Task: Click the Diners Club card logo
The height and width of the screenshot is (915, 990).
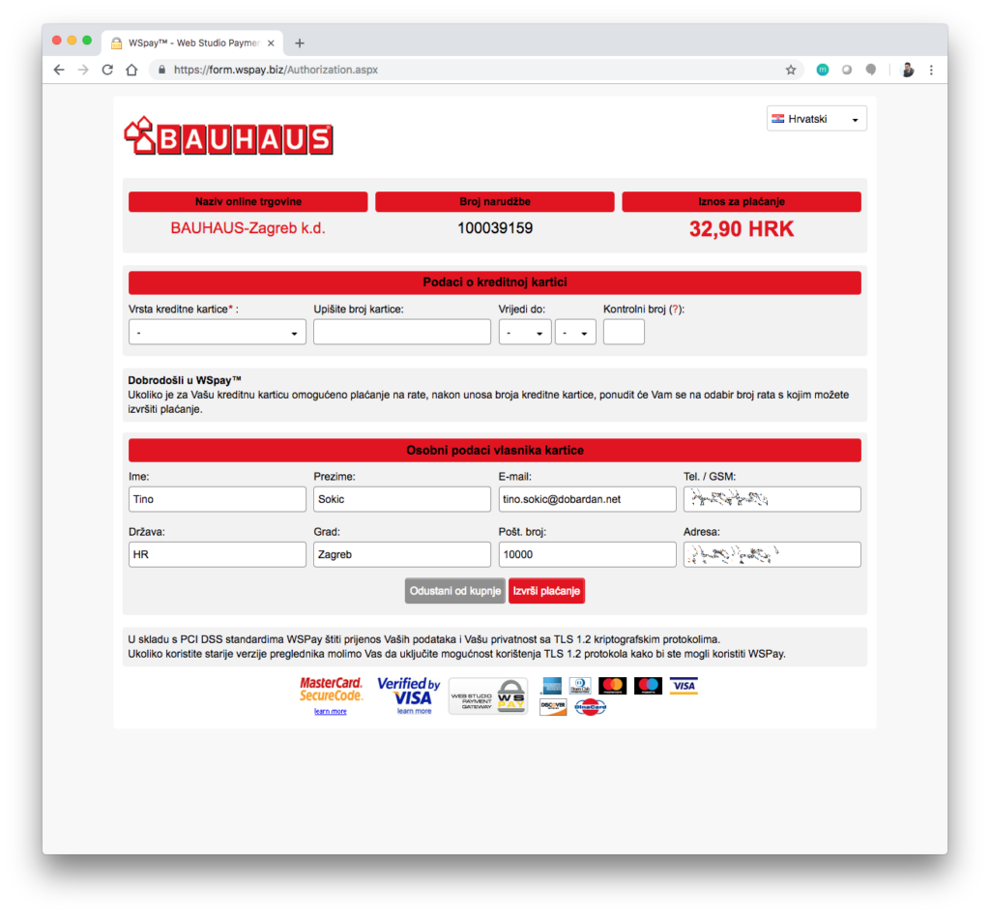Action: click(x=580, y=686)
